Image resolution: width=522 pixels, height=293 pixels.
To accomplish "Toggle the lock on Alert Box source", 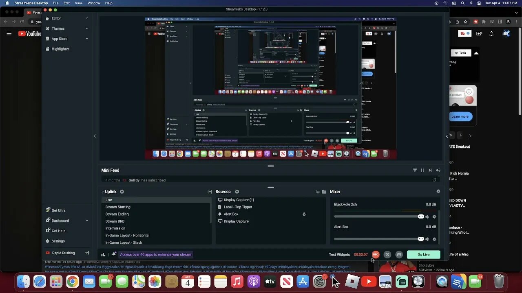I will pyautogui.click(x=304, y=214).
